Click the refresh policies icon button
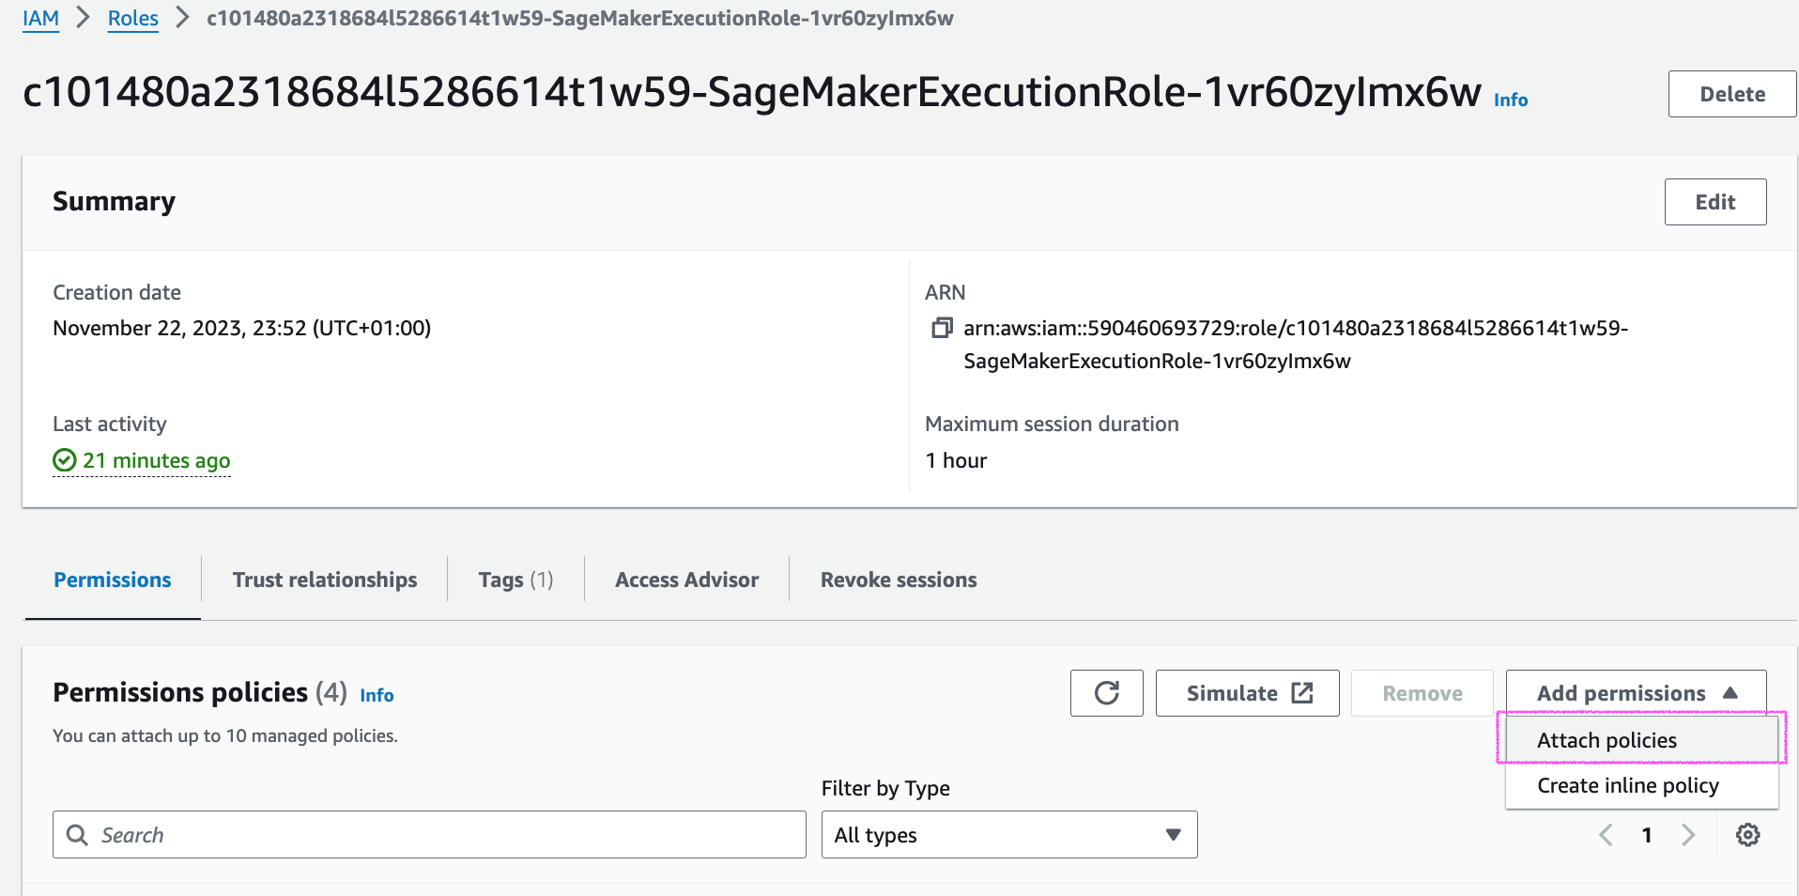The width and height of the screenshot is (1799, 896). coord(1106,693)
